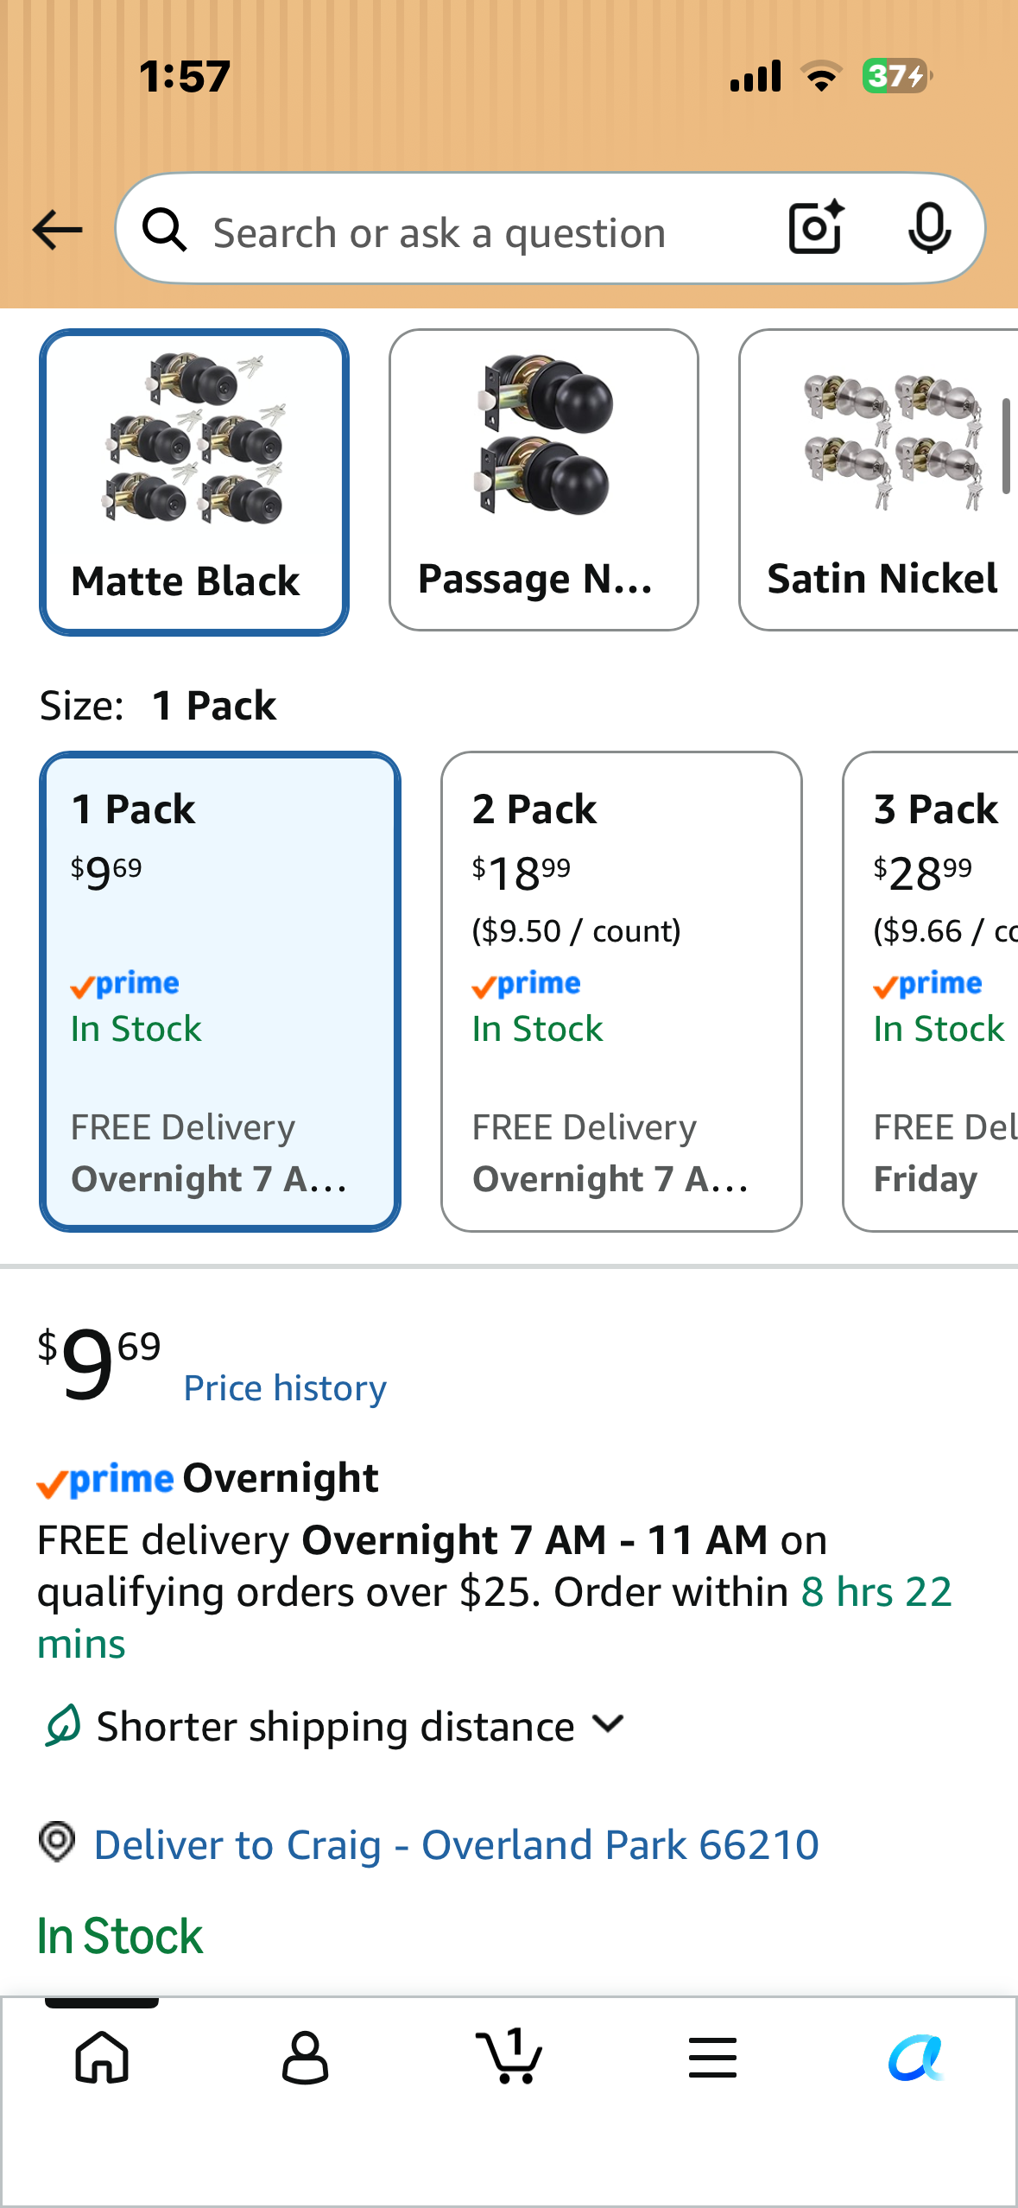This screenshot has height=2208, width=1018.
Task: Tap the location pin icon
Action: [58, 1842]
